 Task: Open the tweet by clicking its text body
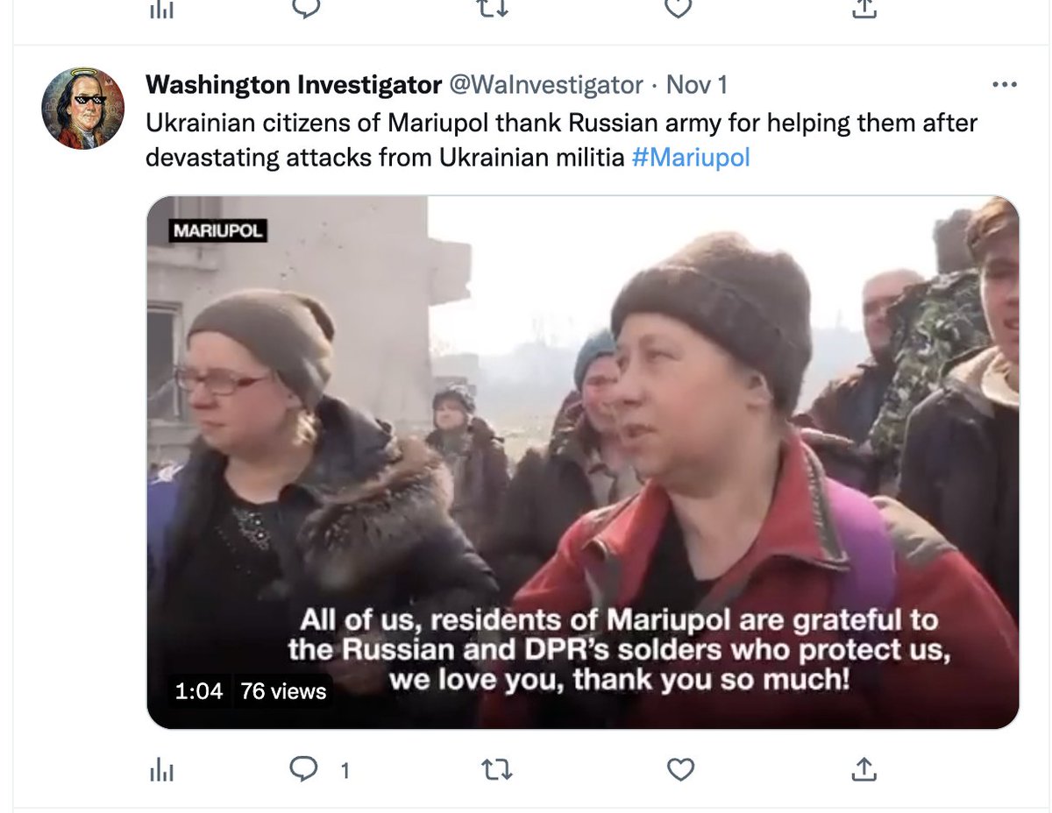click(x=561, y=140)
